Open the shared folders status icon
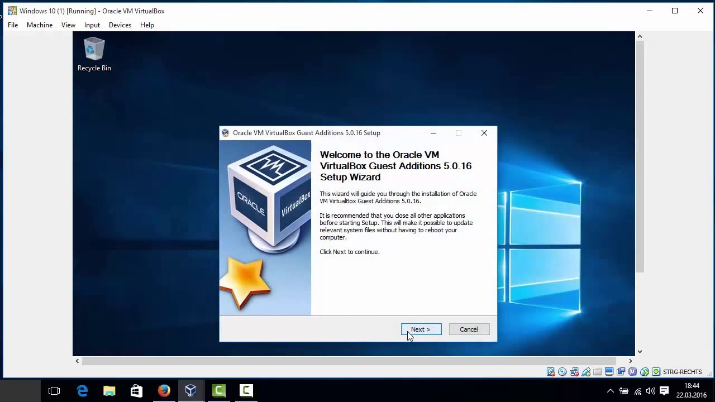 point(598,372)
